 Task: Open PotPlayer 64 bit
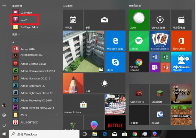[26, 27]
